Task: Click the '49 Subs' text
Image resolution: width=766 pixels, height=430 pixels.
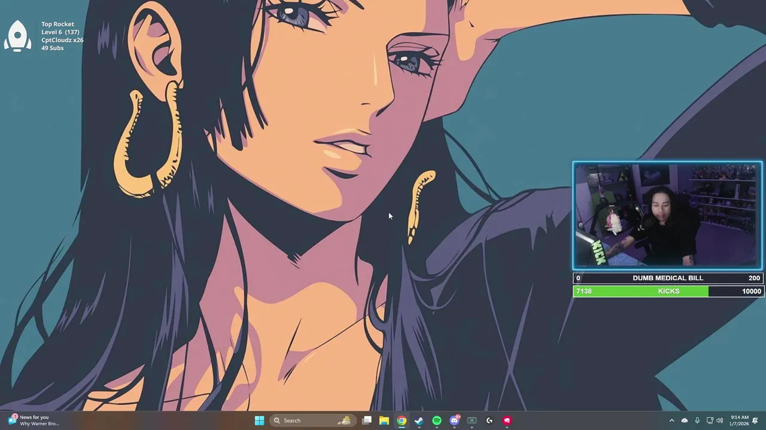Action: 52,48
